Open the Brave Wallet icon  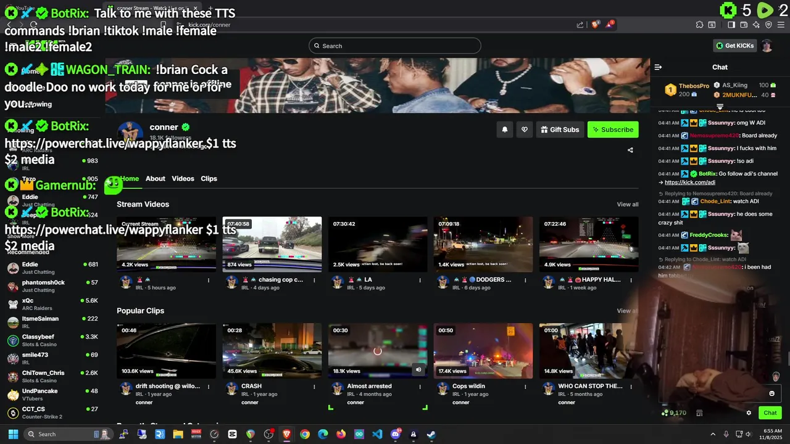tap(744, 25)
